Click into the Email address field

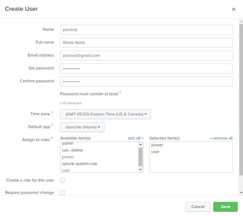point(146,56)
